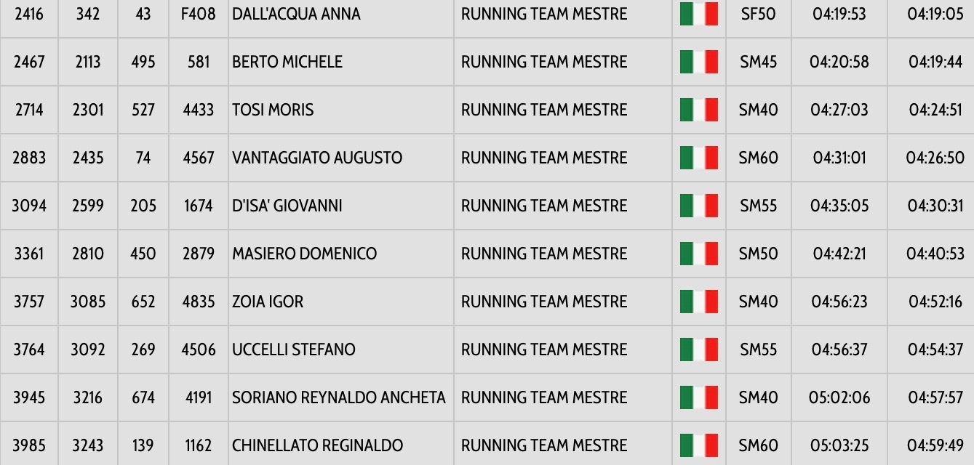Click bib number 1674

198,206
